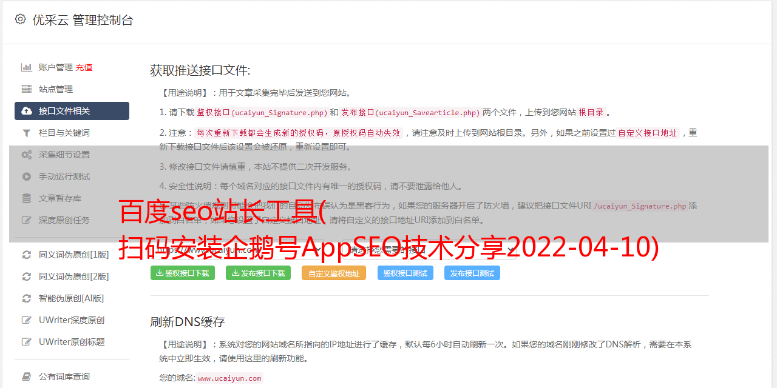777x388 pixels.
Task: Click the green 鉴权接口下载 button
Action: click(182, 273)
